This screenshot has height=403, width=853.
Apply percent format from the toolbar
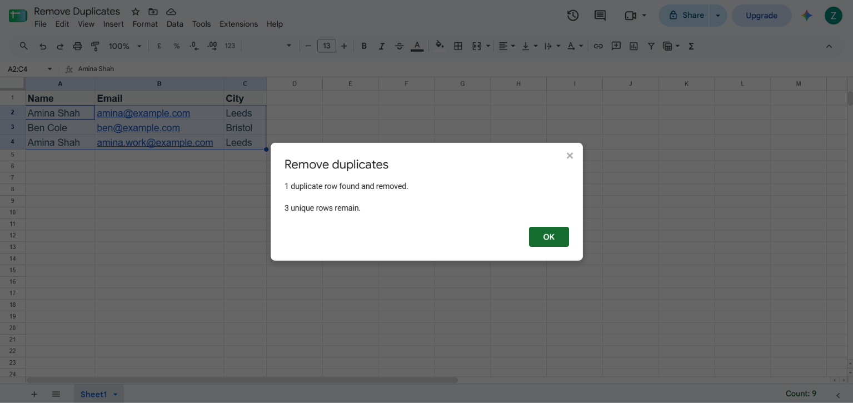(177, 46)
